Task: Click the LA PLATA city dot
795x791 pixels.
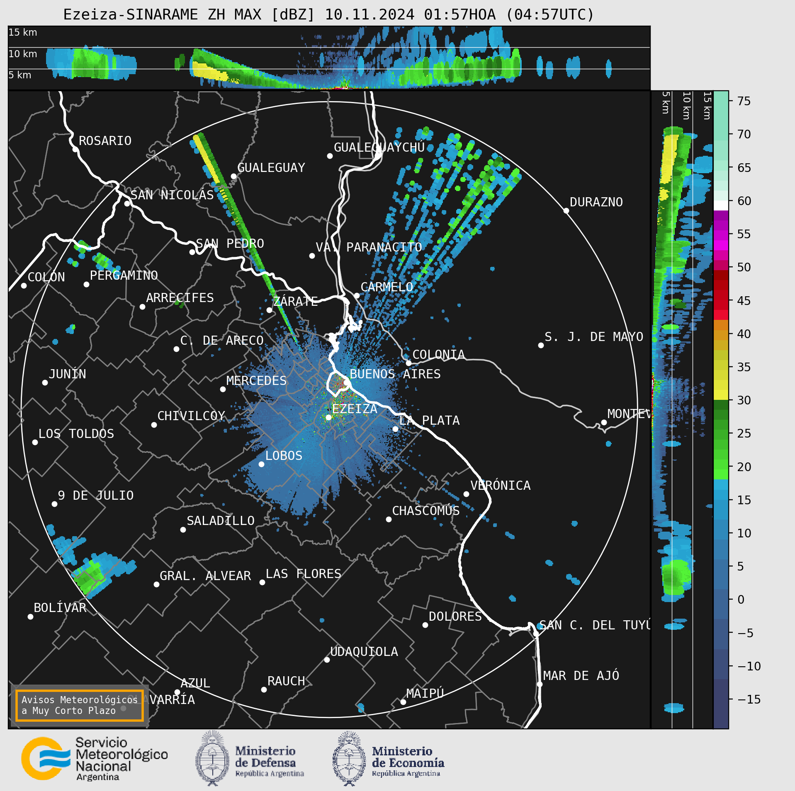Action: [x=395, y=429]
